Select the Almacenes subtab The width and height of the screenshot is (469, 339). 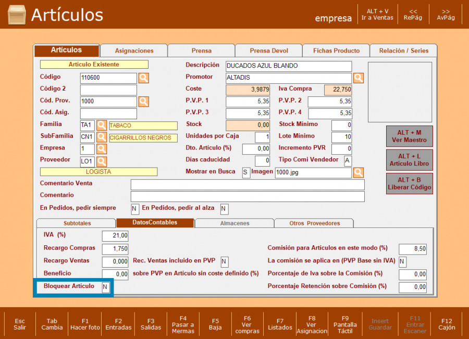(x=234, y=223)
